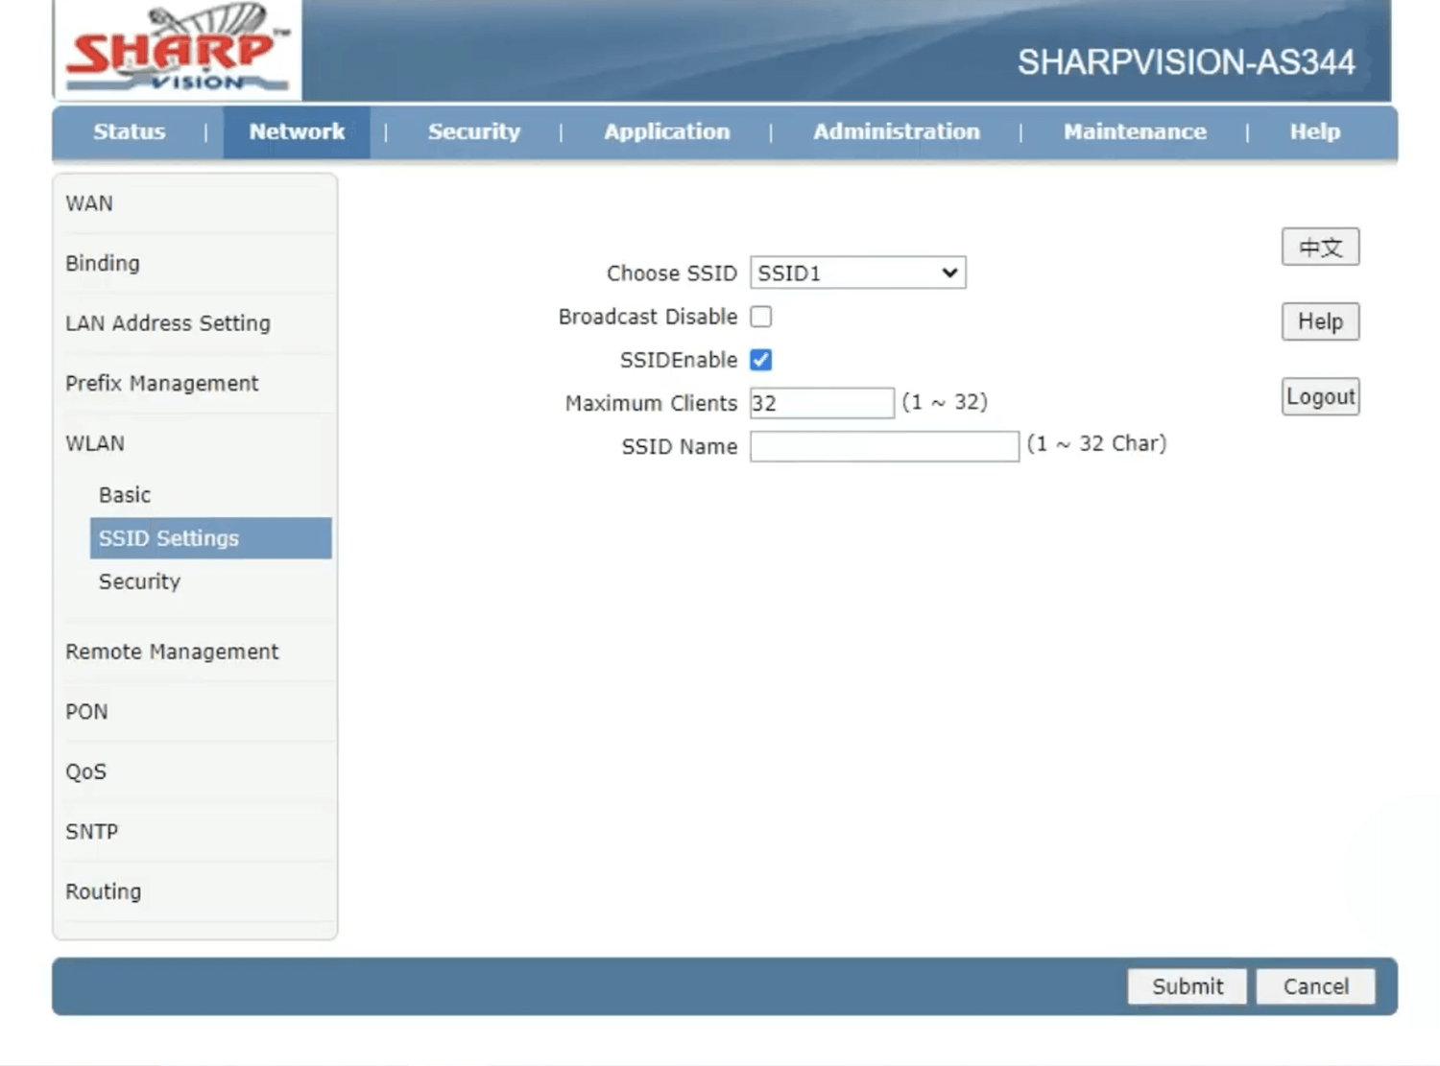Enable the Broadcast Disable checkbox

(760, 317)
